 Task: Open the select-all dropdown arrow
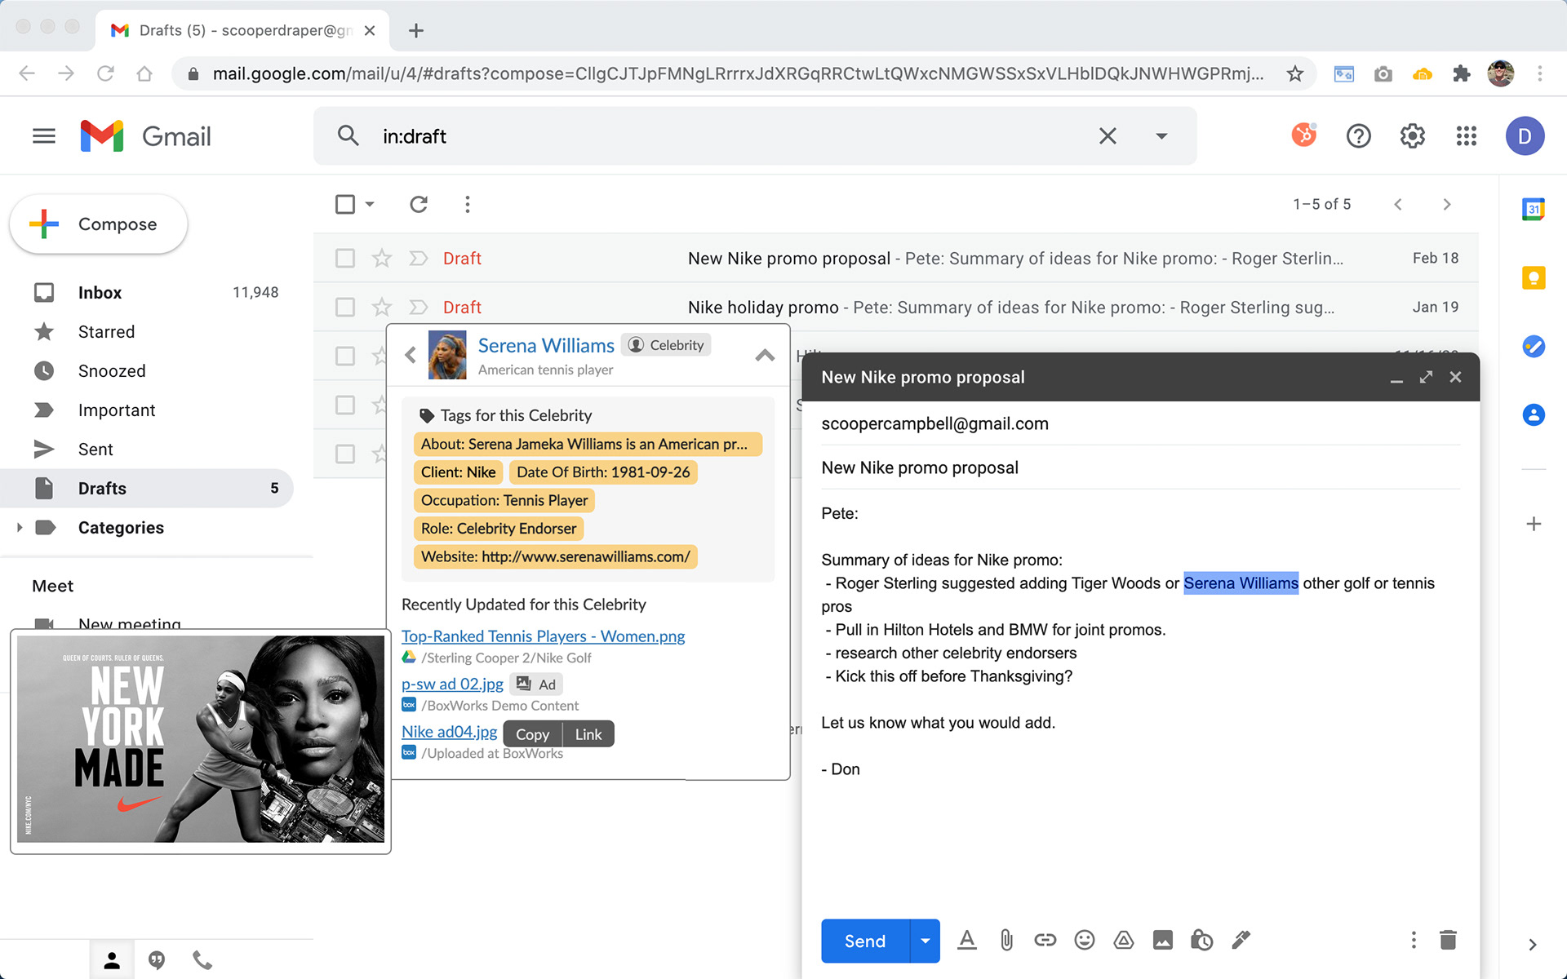(370, 204)
